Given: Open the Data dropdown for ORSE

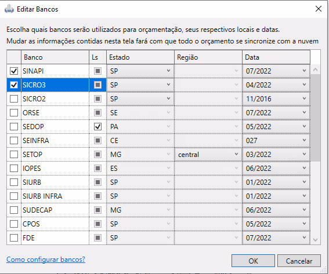Looking at the screenshot, I should click(x=276, y=113).
